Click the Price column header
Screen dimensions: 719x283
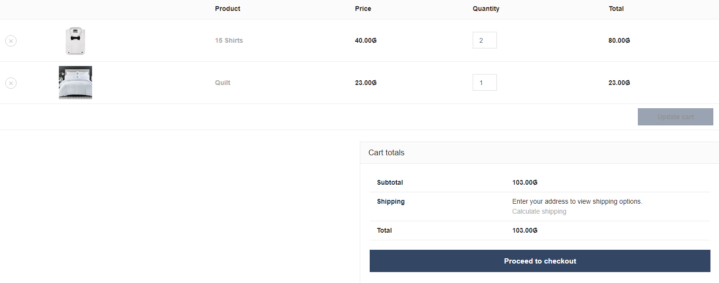tap(363, 9)
